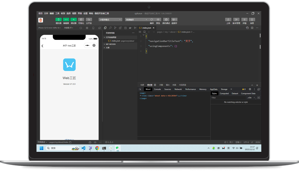Switch to the AppData tab

pyautogui.click(x=213, y=89)
